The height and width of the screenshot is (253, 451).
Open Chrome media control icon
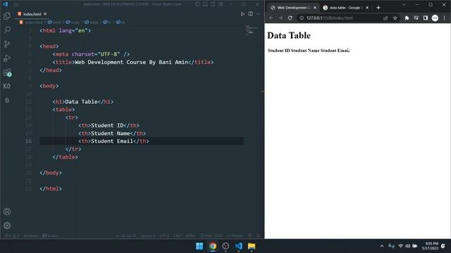[x=416, y=18]
